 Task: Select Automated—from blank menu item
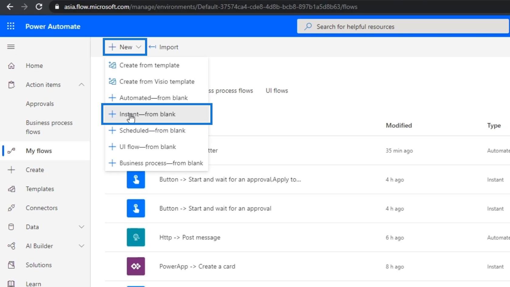click(157, 98)
